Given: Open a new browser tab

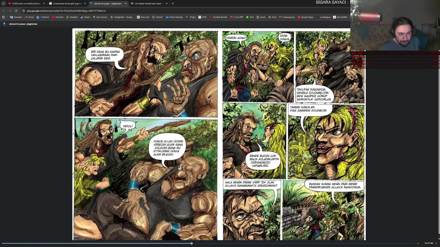Looking at the screenshot, I should 173,3.
